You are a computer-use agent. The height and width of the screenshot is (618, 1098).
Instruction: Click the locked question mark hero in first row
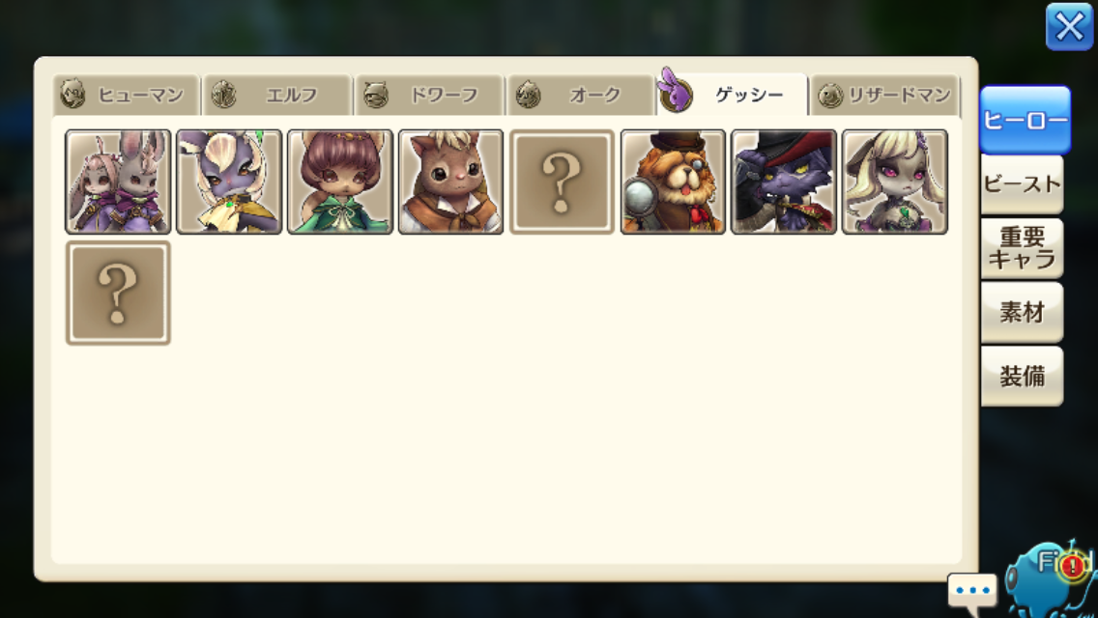click(x=562, y=182)
